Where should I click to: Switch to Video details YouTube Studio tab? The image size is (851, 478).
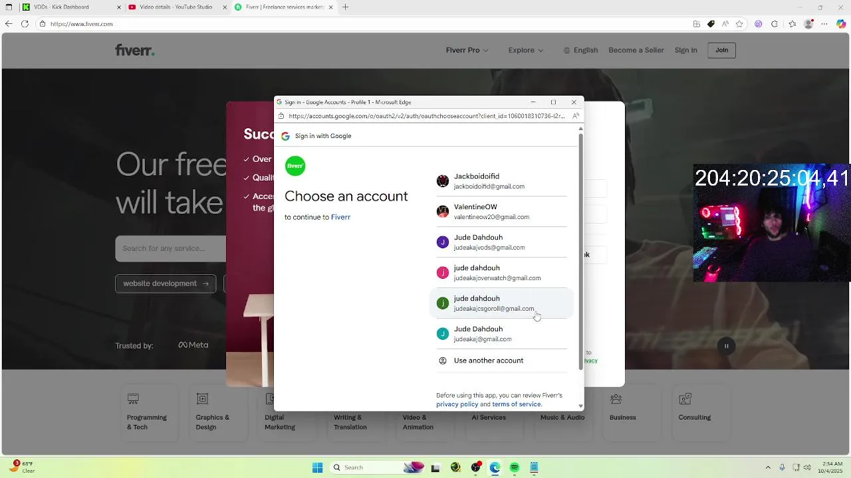(176, 7)
